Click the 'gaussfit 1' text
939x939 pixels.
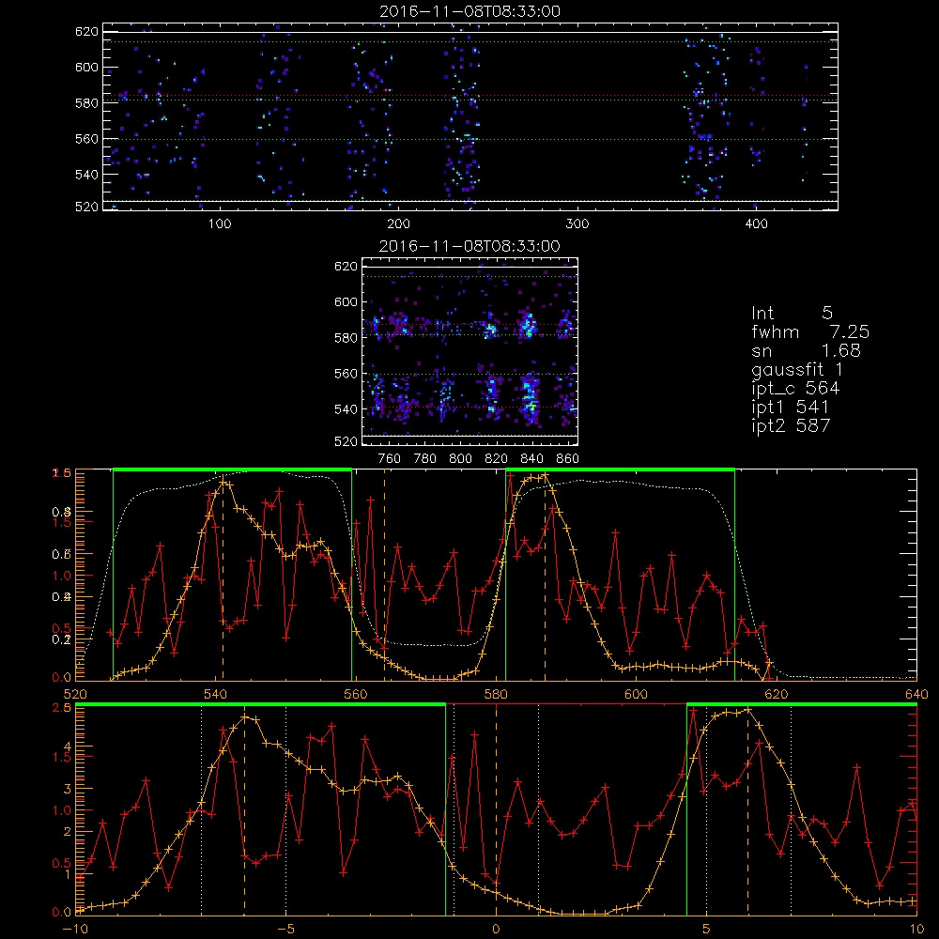pos(797,369)
